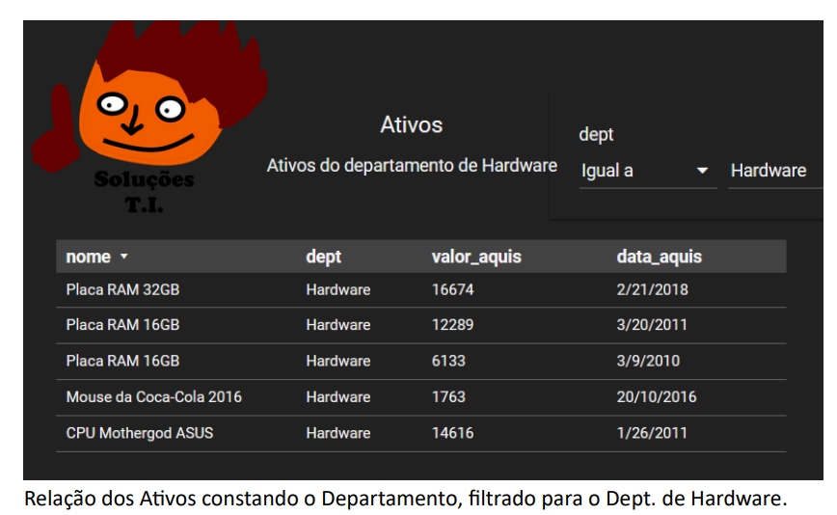This screenshot has height=515, width=837.
Task: Click the data_aquis column header
Action: coord(660,257)
